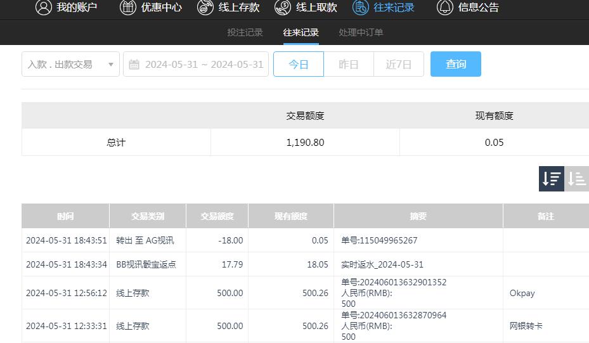589x343 pixels.
Task: Click total amount 1,190.80
Action: pyautogui.click(x=305, y=143)
